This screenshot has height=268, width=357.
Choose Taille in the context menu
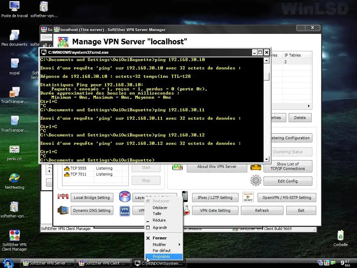pos(164,214)
